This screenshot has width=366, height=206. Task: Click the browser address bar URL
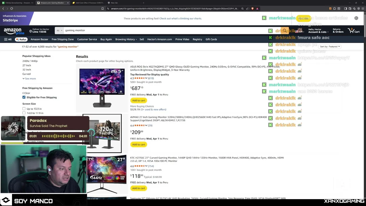(174, 9)
